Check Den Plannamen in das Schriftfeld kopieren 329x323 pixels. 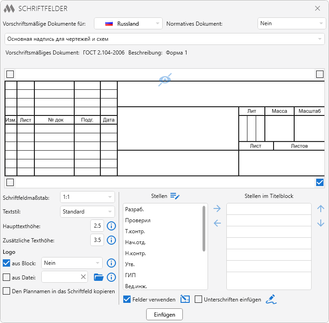pyautogui.click(x=6, y=291)
